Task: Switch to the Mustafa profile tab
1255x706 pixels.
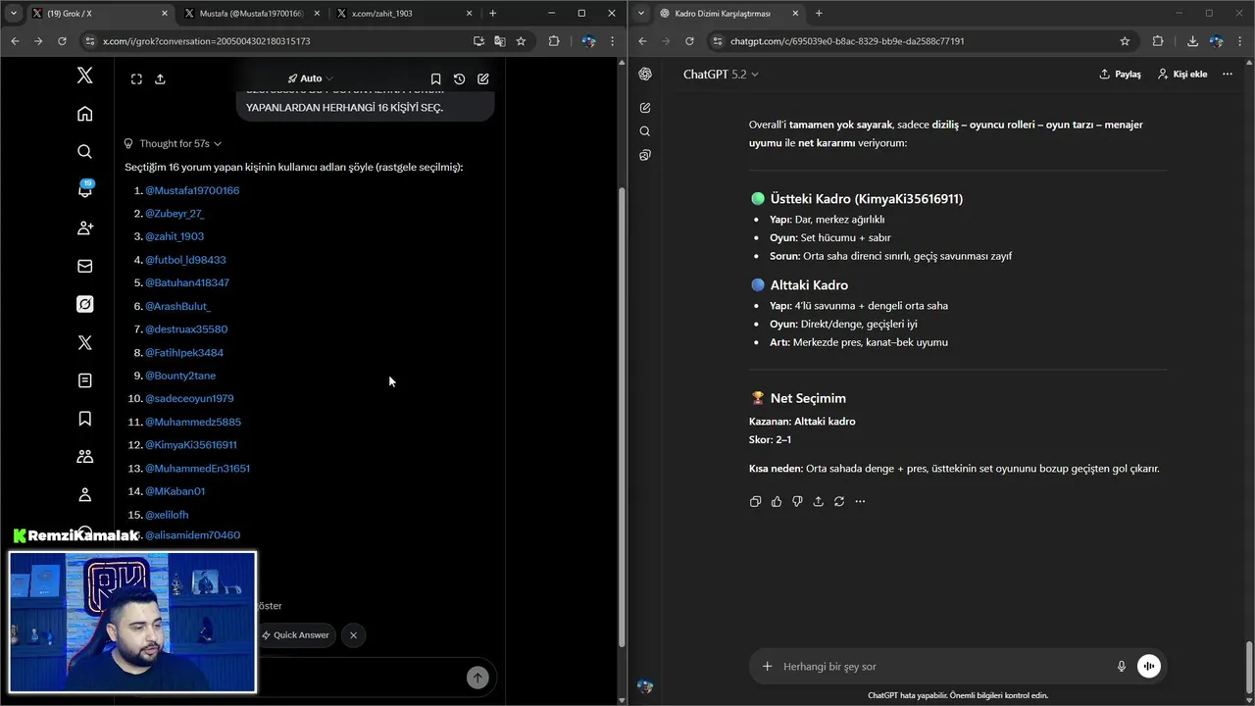Action: pos(251,14)
